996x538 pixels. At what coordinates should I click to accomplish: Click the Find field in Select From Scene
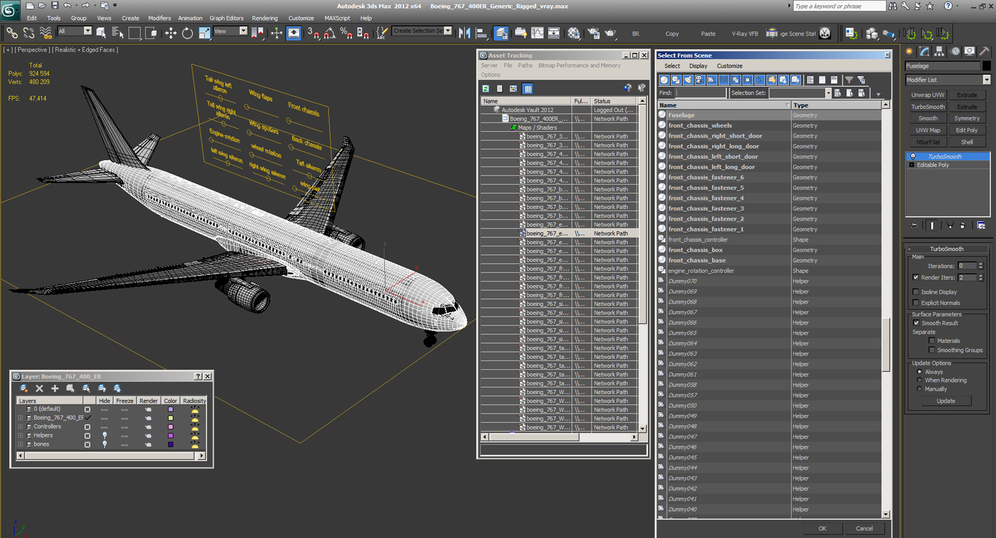click(x=700, y=93)
